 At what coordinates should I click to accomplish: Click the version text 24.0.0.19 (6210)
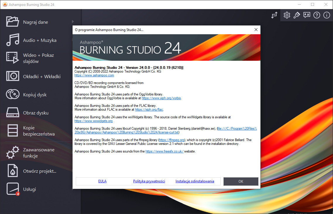point(168,68)
